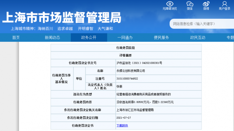Select the 政务公开 navigation tab

pos(89,37)
